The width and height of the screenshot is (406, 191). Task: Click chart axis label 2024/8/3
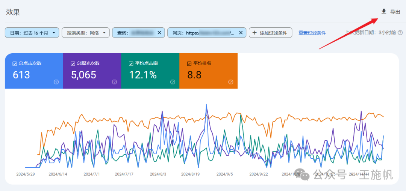pos(158,174)
